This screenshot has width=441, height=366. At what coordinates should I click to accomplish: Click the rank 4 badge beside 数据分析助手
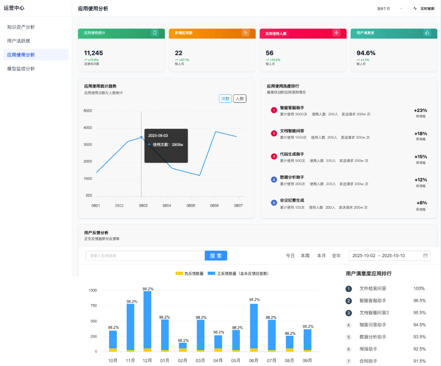tap(274, 179)
